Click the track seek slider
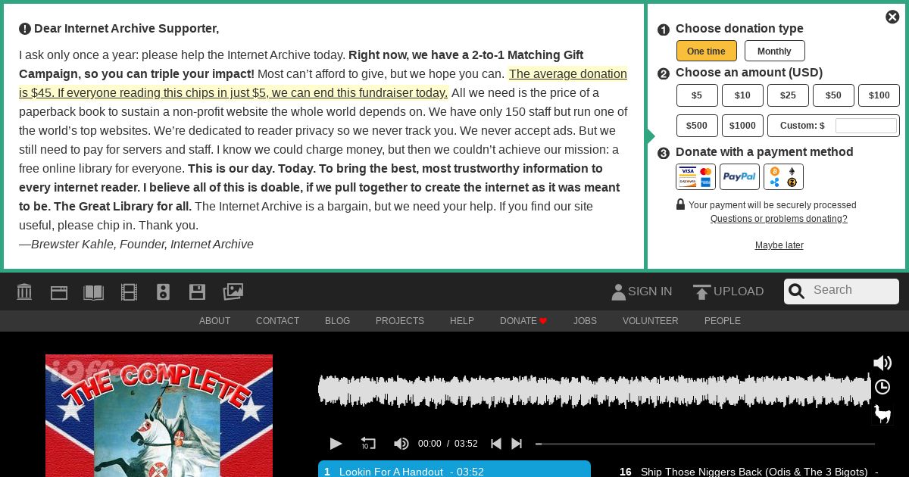 pyautogui.click(x=705, y=444)
